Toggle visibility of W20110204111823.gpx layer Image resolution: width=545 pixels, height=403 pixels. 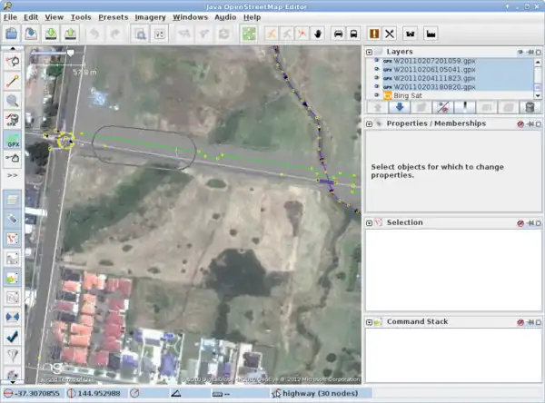376,78
